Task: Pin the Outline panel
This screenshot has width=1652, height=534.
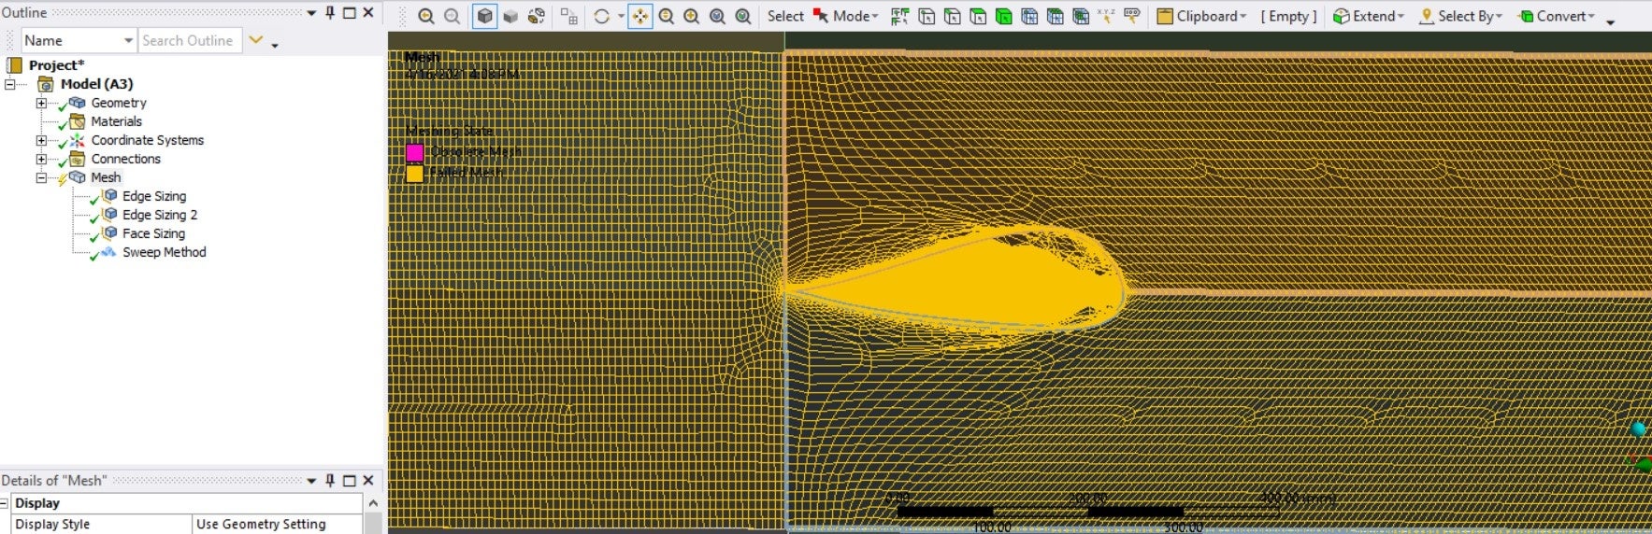Action: click(x=330, y=12)
